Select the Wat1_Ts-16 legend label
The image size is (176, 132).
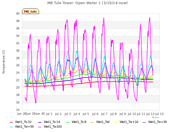52,122
